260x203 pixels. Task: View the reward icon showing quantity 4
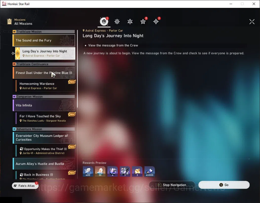pyautogui.click(x=113, y=172)
